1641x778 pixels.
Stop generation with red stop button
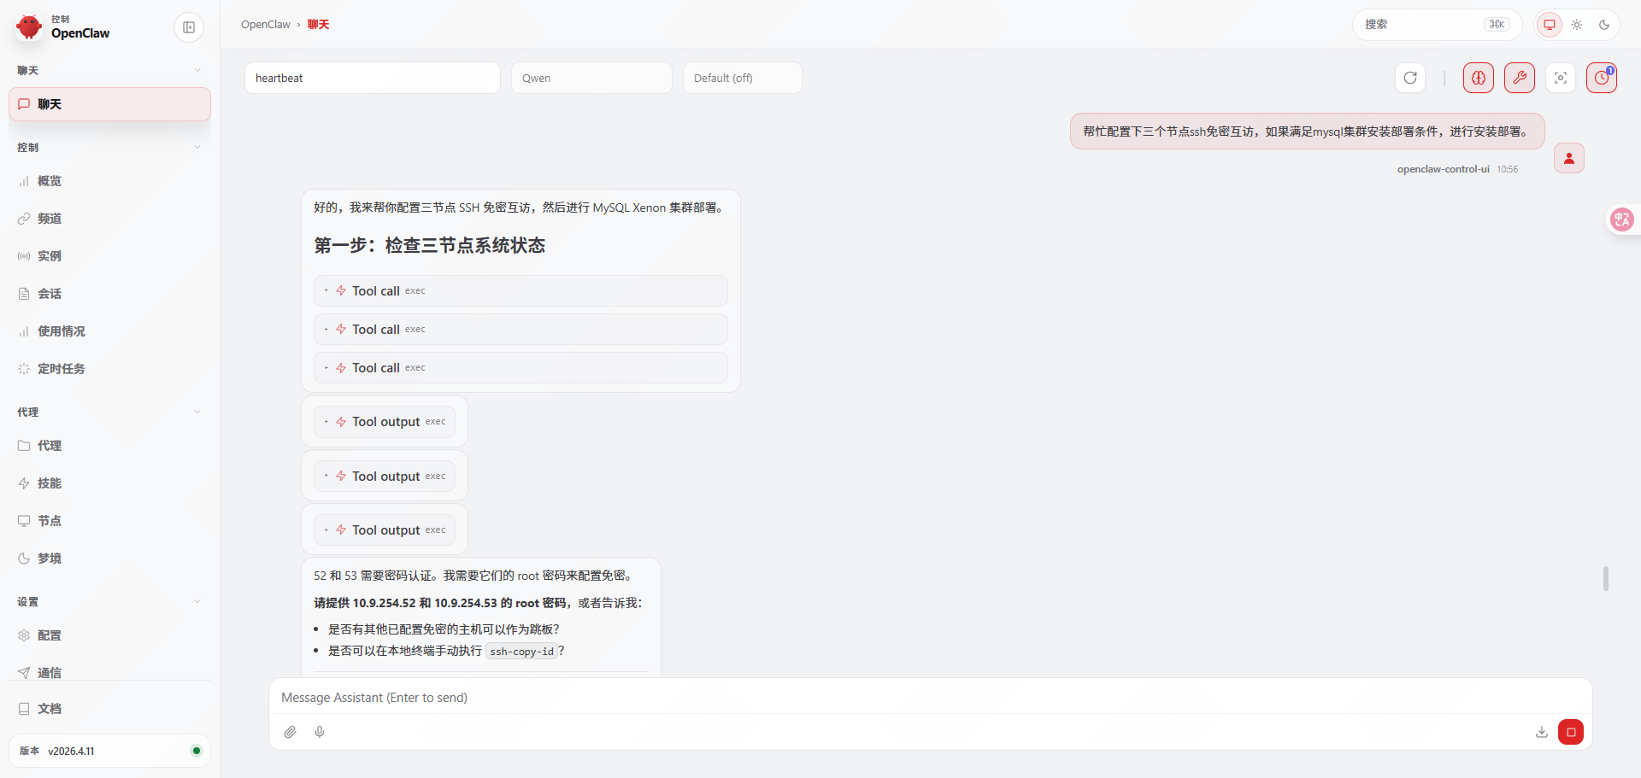pos(1571,732)
